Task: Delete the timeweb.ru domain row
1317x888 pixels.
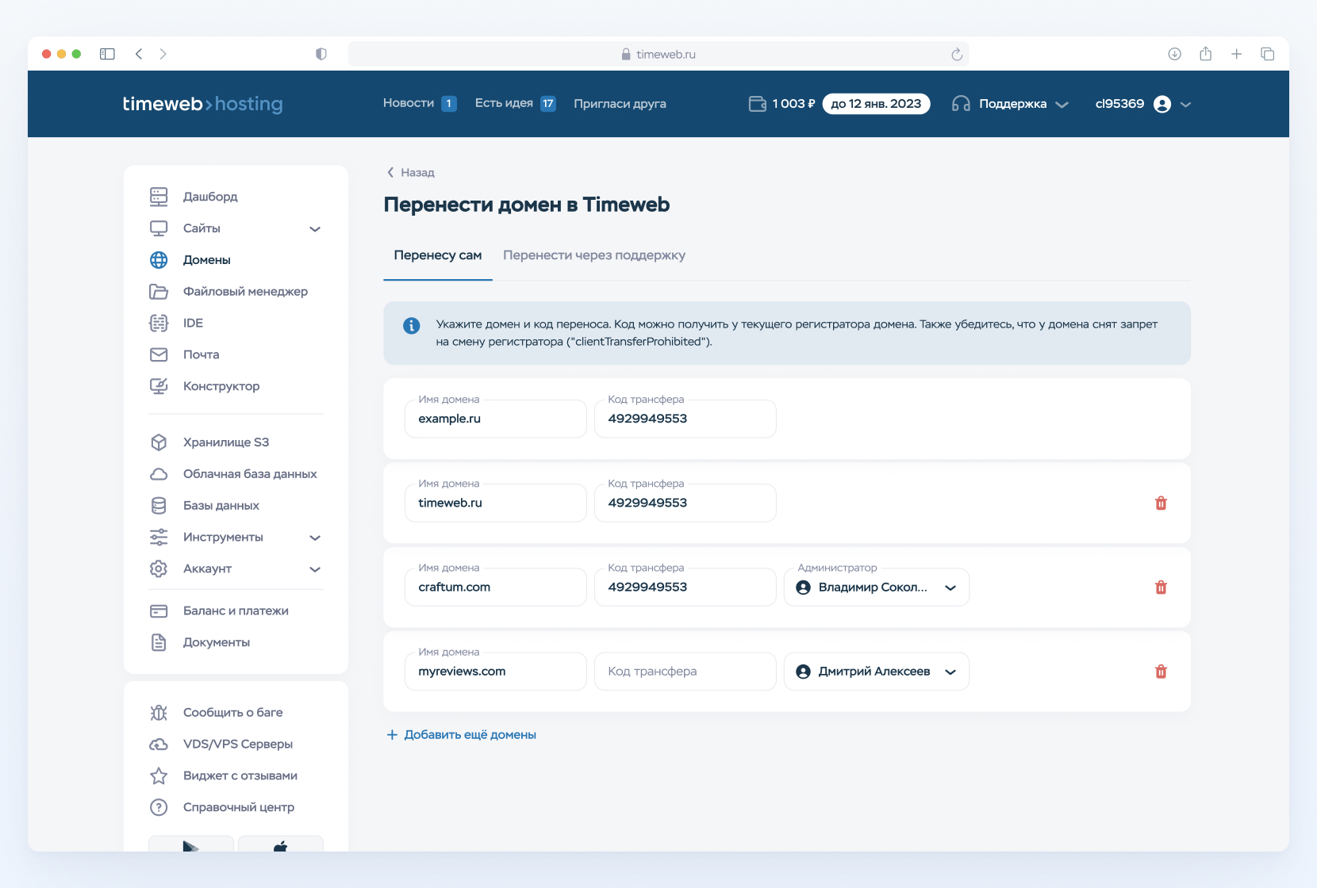Action: (1161, 503)
